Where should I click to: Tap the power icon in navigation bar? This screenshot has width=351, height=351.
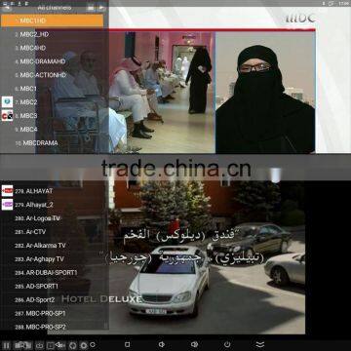[x=227, y=344]
